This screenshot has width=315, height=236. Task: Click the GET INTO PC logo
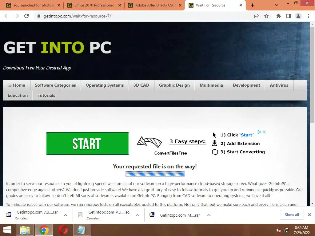tap(57, 48)
